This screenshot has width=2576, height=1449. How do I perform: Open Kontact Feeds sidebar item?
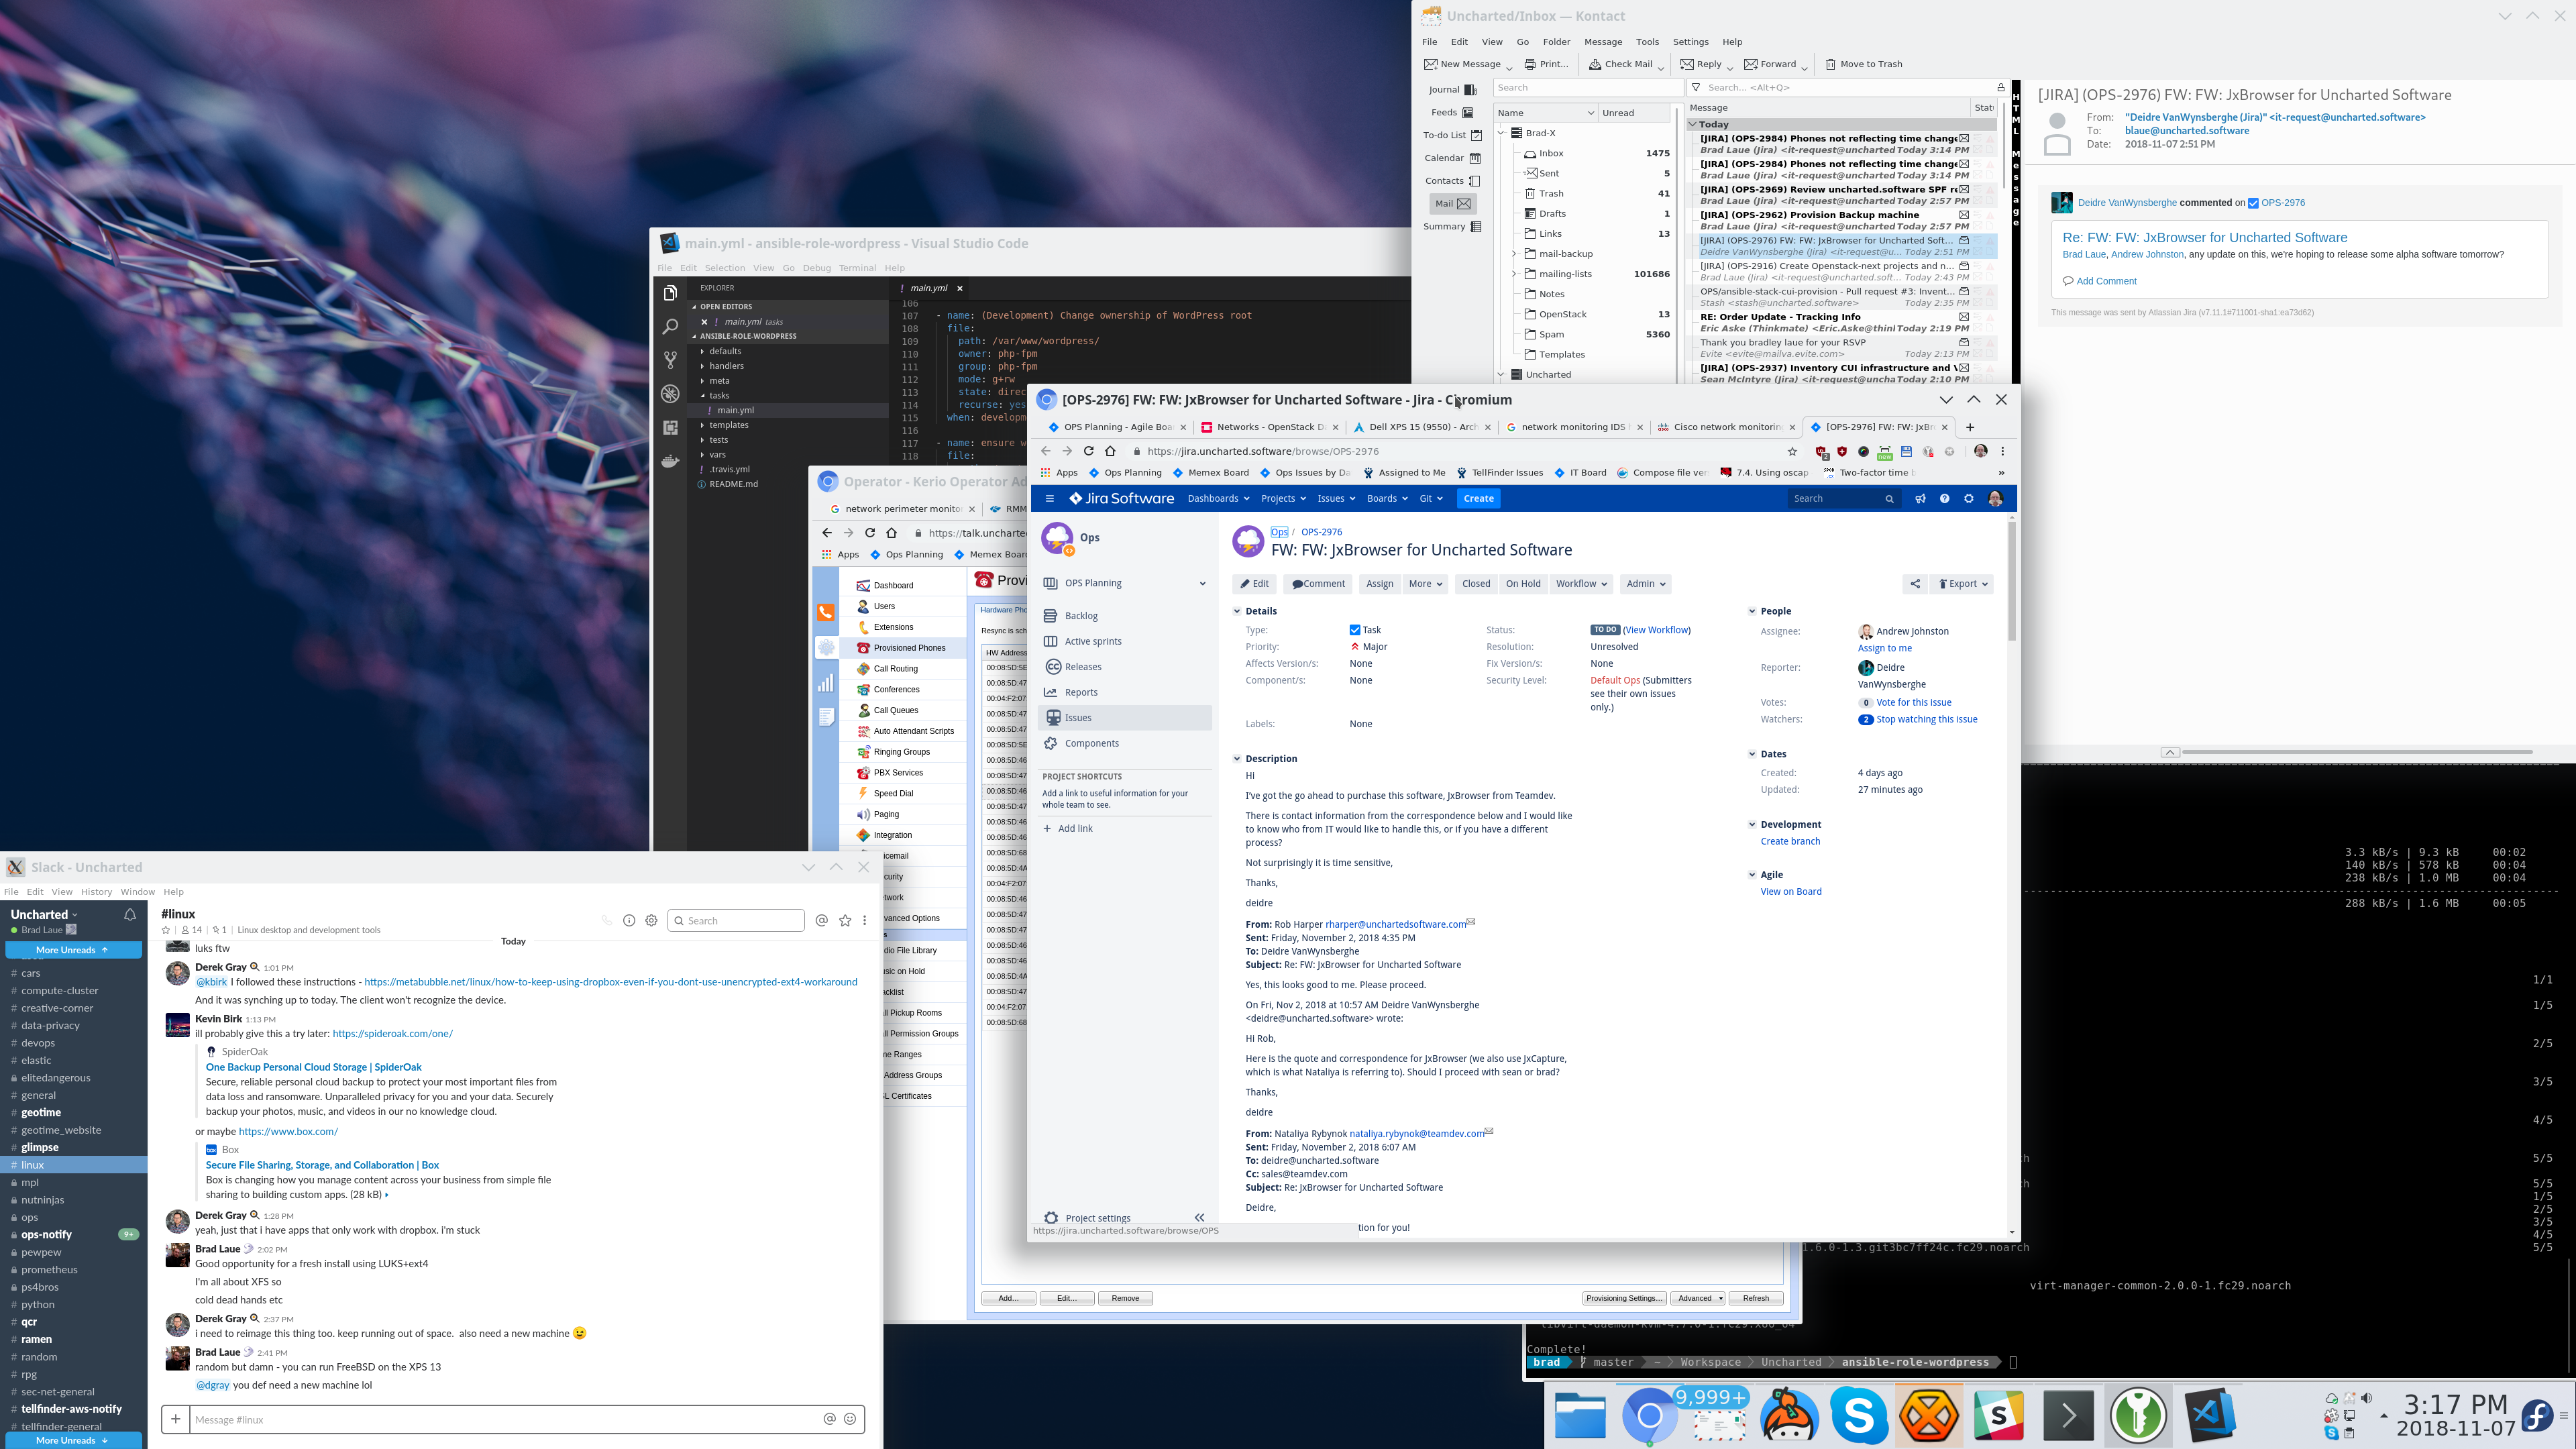pyautogui.click(x=1453, y=112)
